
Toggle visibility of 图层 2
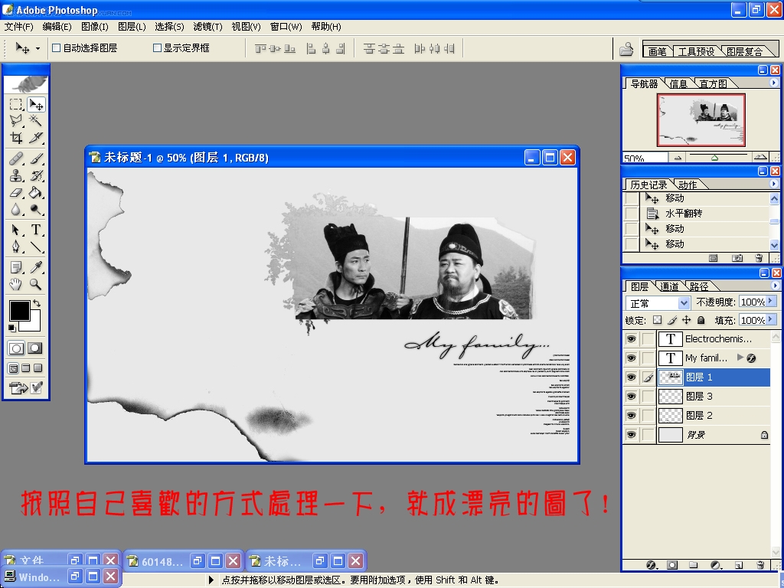pyautogui.click(x=632, y=415)
